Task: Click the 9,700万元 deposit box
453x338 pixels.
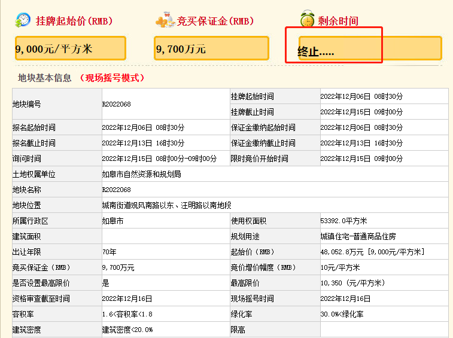Action: pyautogui.click(x=211, y=48)
